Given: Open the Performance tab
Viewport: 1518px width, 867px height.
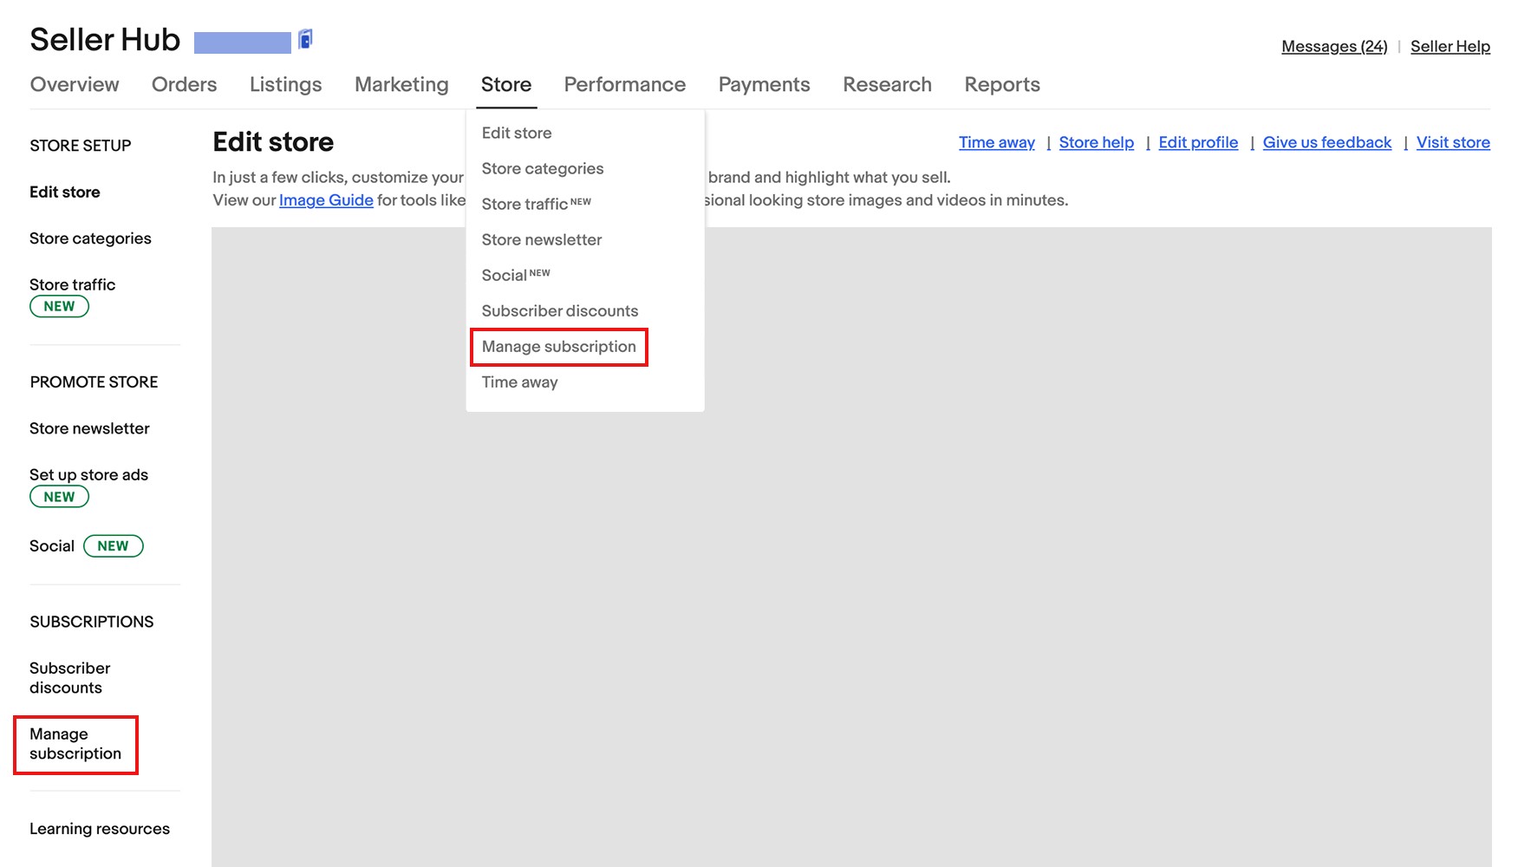Looking at the screenshot, I should click(x=625, y=84).
